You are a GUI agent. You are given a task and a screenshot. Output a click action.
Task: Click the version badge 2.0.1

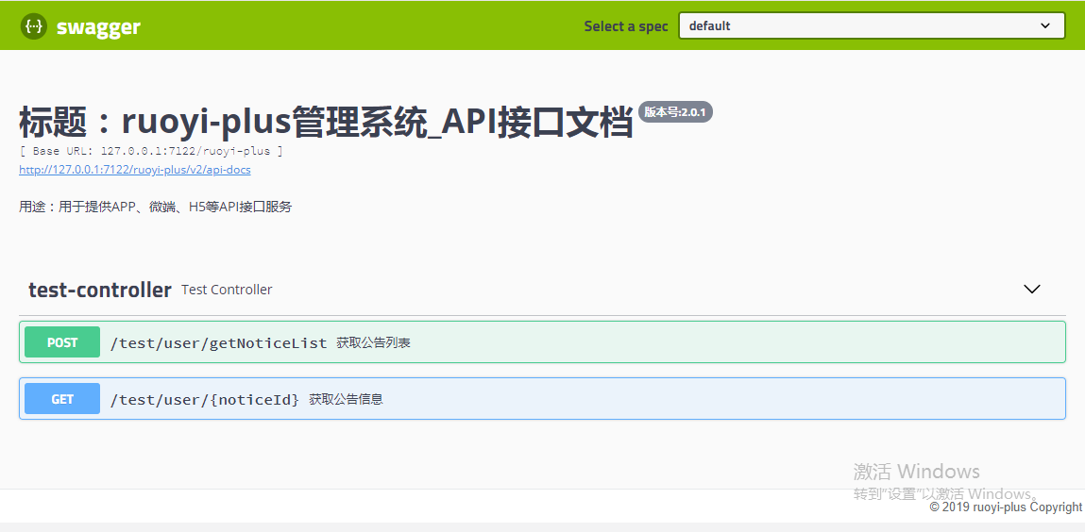pos(675,112)
